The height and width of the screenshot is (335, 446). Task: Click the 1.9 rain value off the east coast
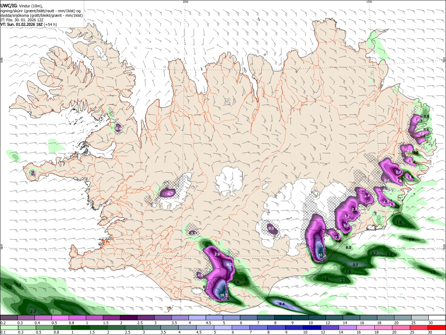399,222
